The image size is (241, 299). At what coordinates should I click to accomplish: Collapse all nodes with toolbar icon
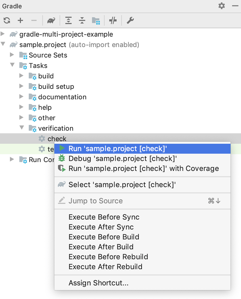[x=82, y=20]
